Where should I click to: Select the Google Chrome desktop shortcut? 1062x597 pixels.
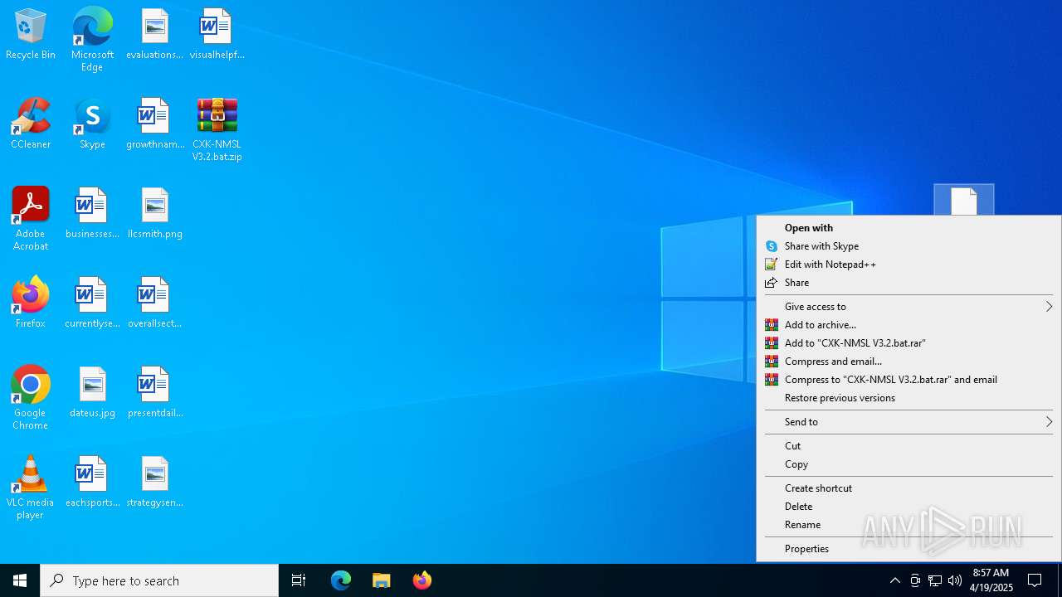[31, 398]
